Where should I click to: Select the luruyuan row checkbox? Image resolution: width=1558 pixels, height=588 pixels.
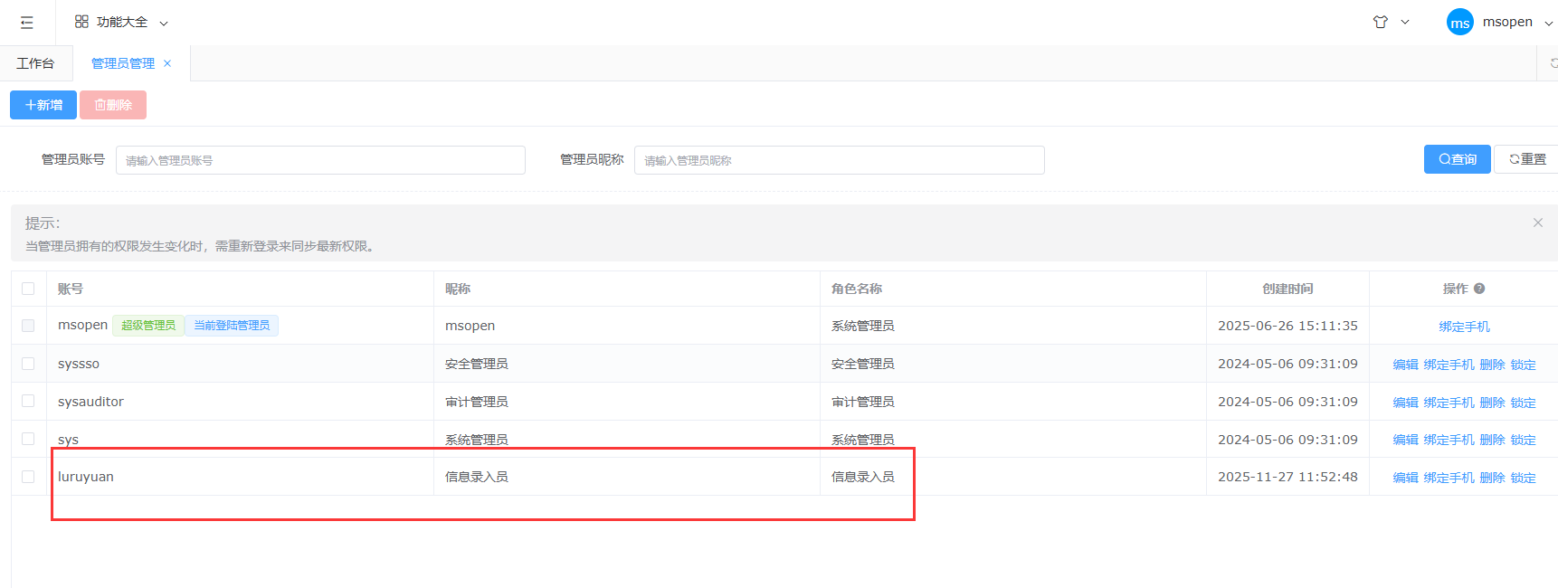pos(28,477)
